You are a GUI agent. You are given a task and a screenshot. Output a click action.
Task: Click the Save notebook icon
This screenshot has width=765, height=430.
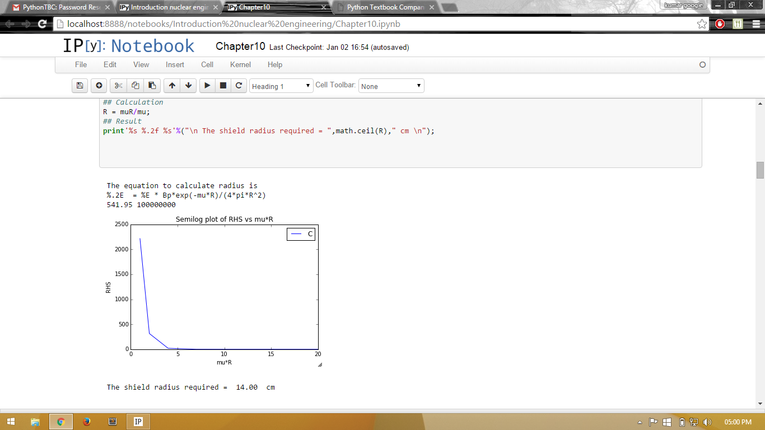point(80,86)
